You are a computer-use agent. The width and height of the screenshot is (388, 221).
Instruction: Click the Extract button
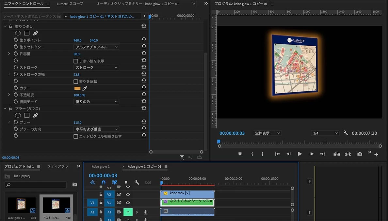(x=348, y=154)
